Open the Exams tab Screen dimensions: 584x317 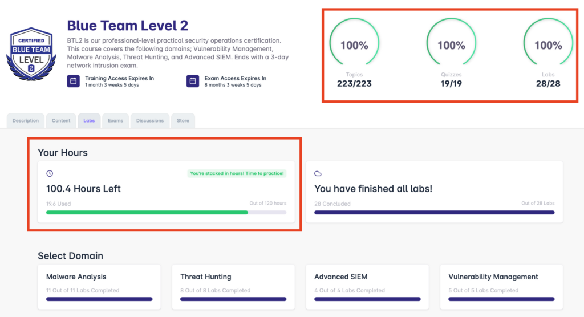click(115, 121)
